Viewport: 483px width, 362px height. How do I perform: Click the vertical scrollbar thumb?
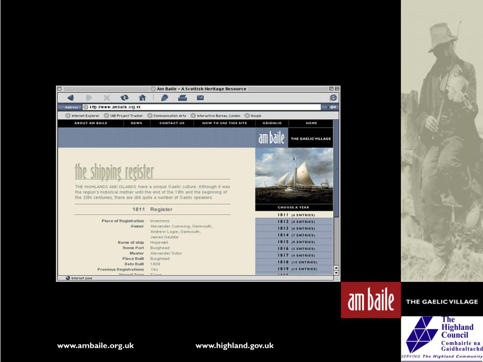(x=336, y=168)
